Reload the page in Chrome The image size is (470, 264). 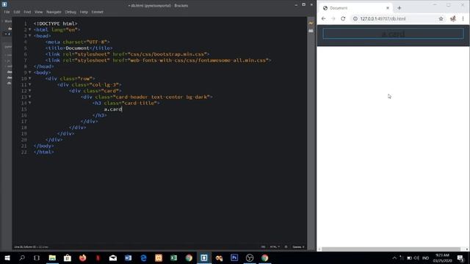pos(343,18)
